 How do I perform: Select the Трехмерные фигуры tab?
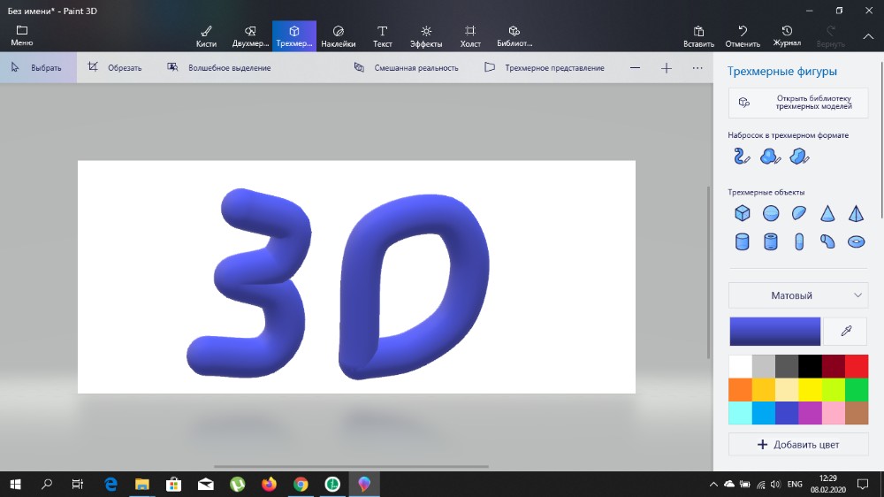click(294, 36)
